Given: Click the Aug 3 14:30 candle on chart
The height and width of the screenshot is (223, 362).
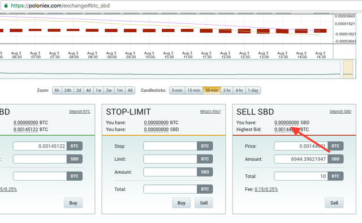Looking at the screenshot, I should 320,31.
